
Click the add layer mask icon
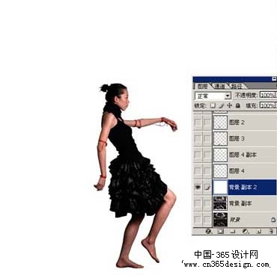point(220,232)
